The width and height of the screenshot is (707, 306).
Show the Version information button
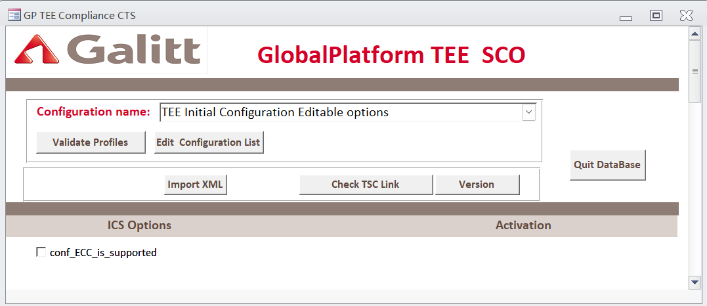(477, 185)
